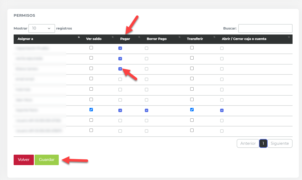Screen dimensions: 302x180
Task: Open the Mostrar registros count dropdown
Action: 41,28
